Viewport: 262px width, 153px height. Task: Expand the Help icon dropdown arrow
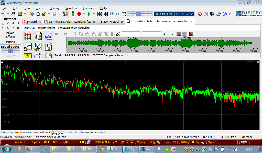[x=230, y=14]
